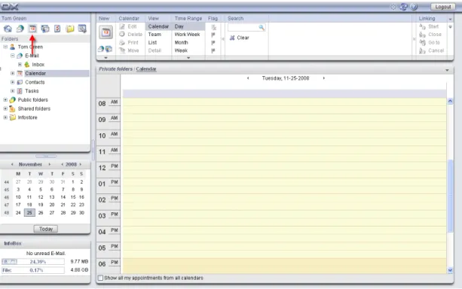Open the Calendar module toolbar icon
The height and width of the screenshot is (289, 462).
pos(32,29)
